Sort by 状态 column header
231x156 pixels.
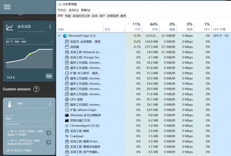coord(114,27)
